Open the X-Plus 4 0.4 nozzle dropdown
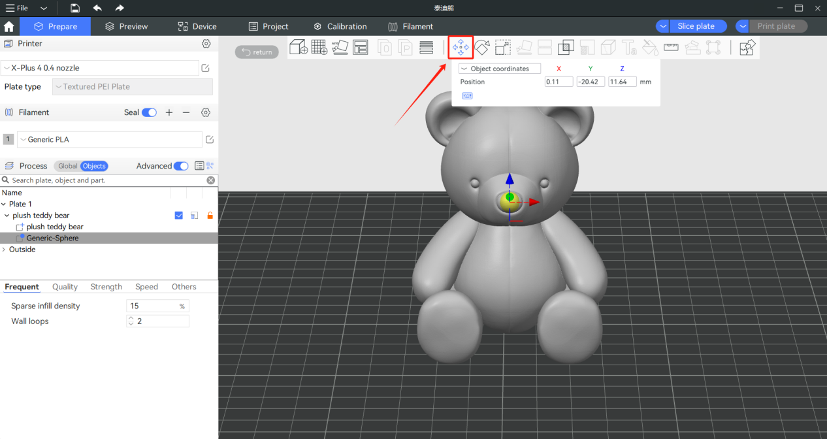Image resolution: width=827 pixels, height=439 pixels. tap(99, 68)
